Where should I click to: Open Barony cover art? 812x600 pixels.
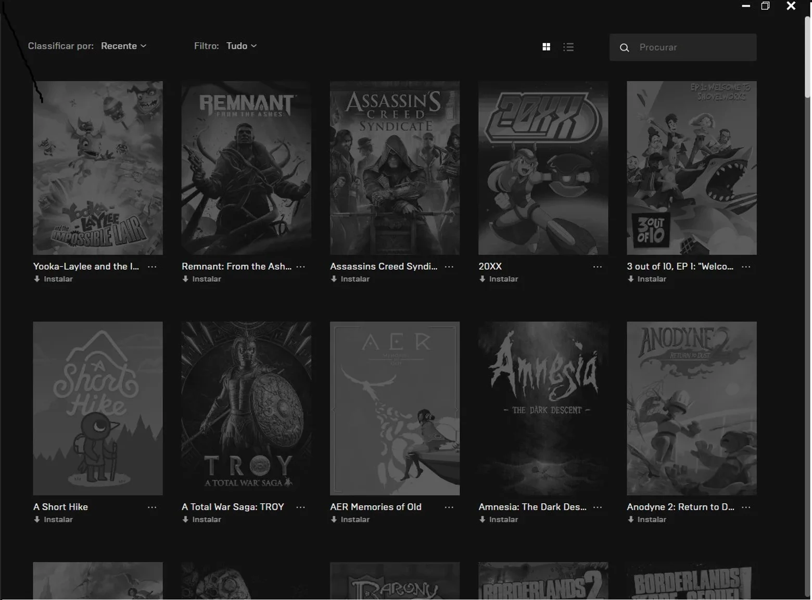(x=395, y=581)
